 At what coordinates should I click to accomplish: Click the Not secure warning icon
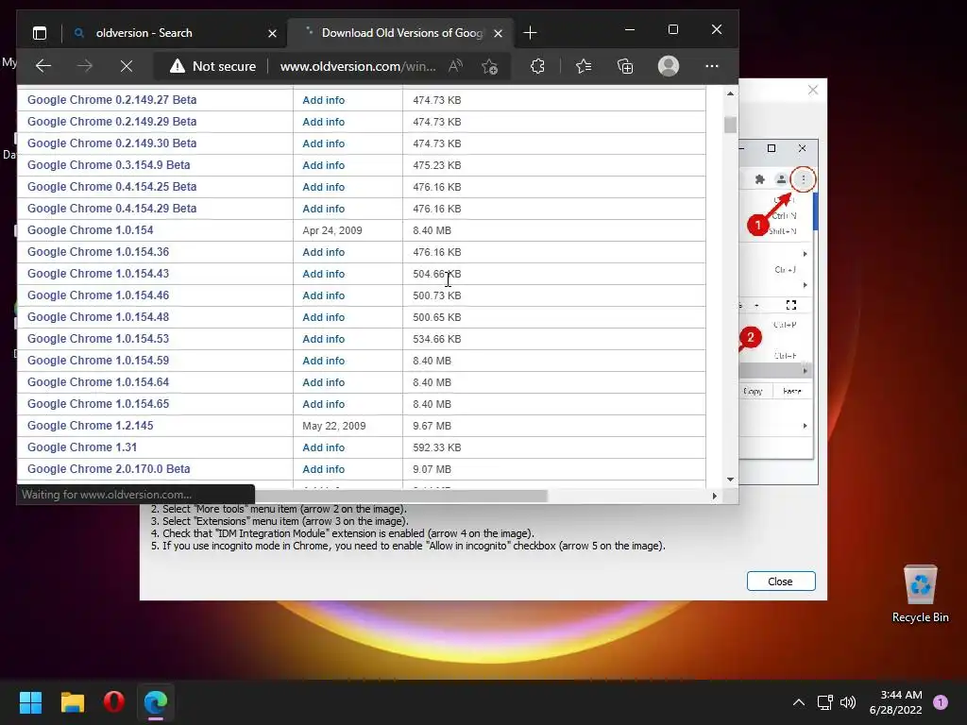click(178, 66)
